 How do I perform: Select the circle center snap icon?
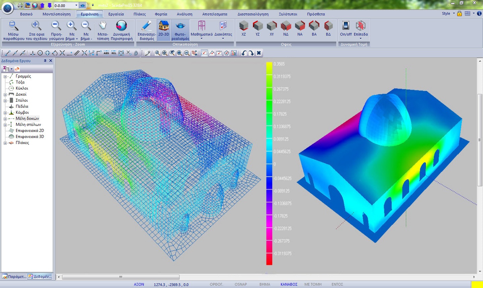[40, 53]
